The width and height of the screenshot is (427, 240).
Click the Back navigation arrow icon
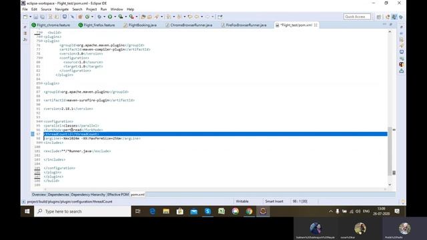click(x=197, y=17)
